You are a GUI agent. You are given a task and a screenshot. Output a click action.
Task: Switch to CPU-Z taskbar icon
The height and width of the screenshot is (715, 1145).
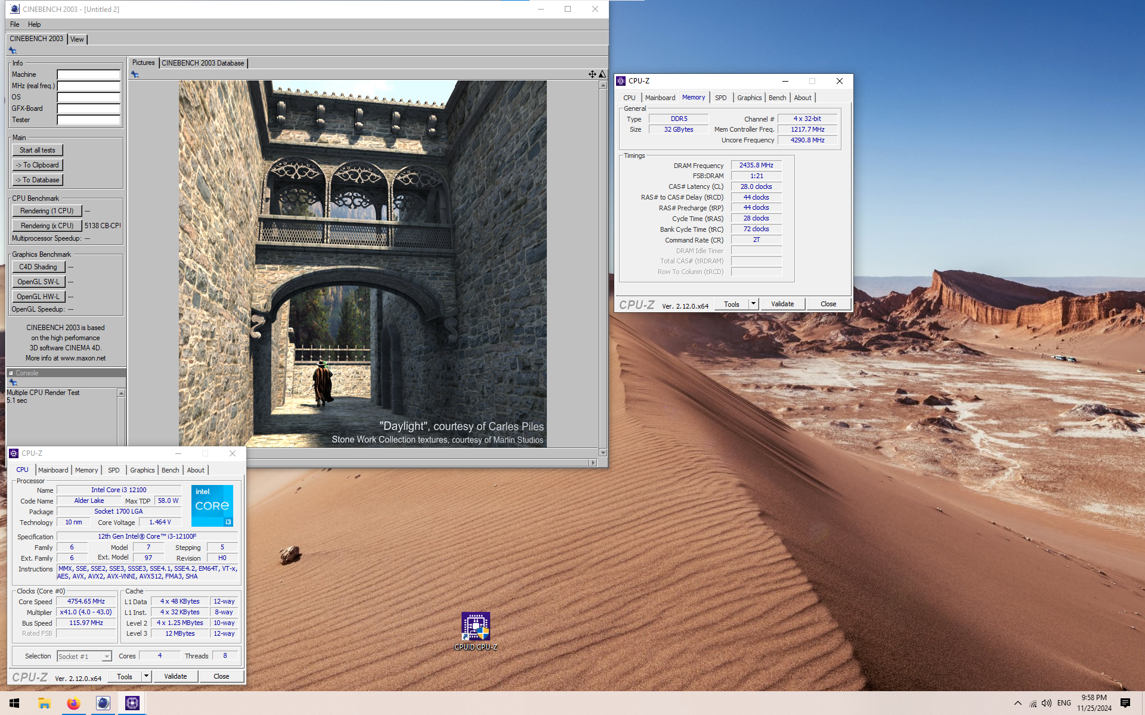pyautogui.click(x=132, y=703)
